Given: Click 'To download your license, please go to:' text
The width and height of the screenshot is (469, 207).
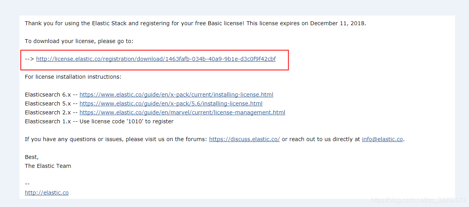Looking at the screenshot, I should click(x=79, y=41).
